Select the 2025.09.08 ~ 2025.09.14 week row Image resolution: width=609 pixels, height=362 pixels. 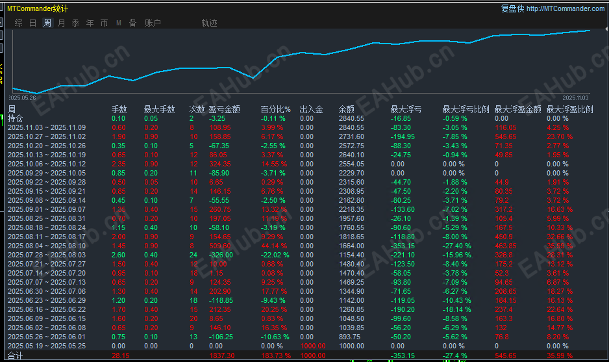pos(305,200)
